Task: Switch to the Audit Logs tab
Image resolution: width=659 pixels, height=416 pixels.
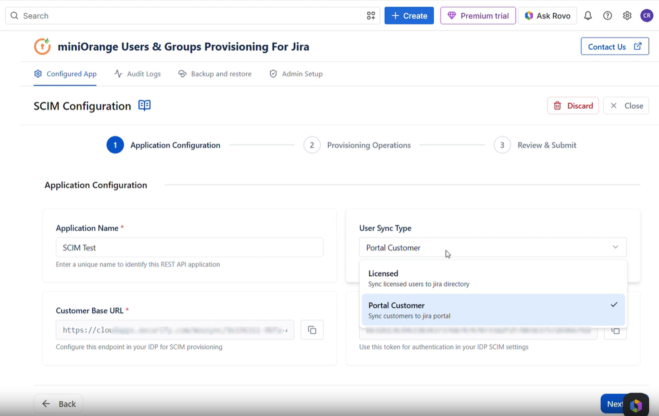Action: click(137, 74)
